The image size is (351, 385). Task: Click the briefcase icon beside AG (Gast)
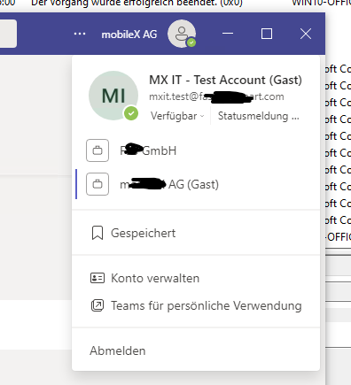pyautogui.click(x=97, y=184)
